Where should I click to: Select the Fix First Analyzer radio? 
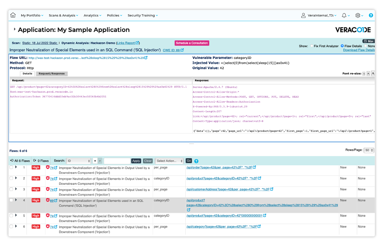click(x=312, y=46)
